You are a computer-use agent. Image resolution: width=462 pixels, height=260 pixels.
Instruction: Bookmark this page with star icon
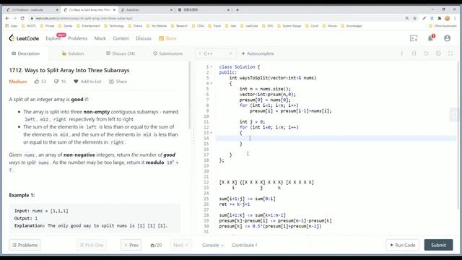[414, 18]
